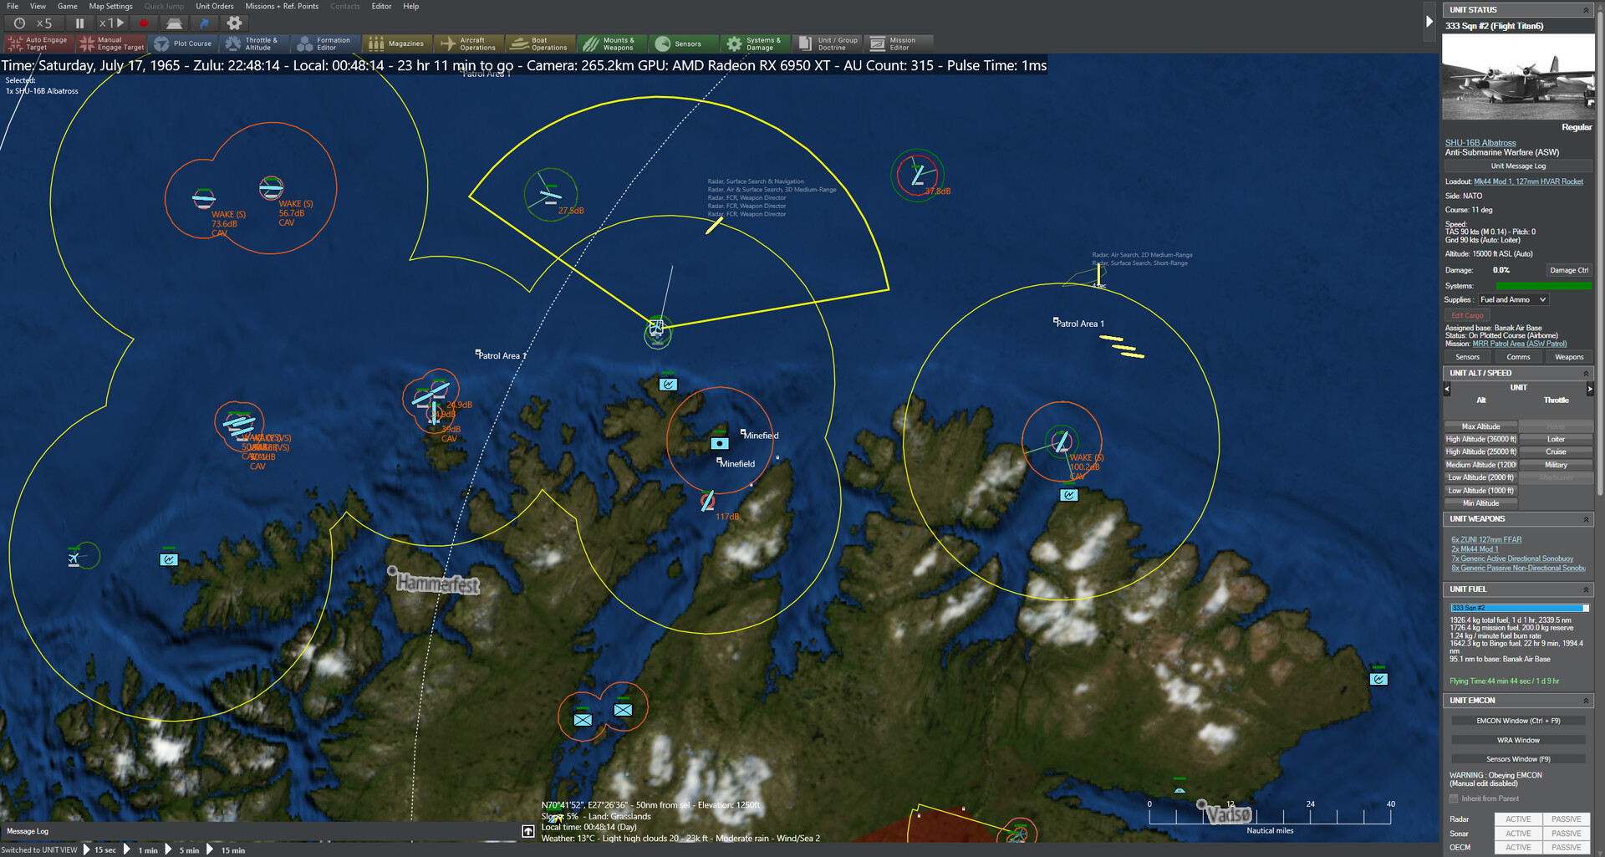Set Radar to ACTIVE in UNIT EMCON
Screen dimensions: 1605x857
[x=1518, y=819]
